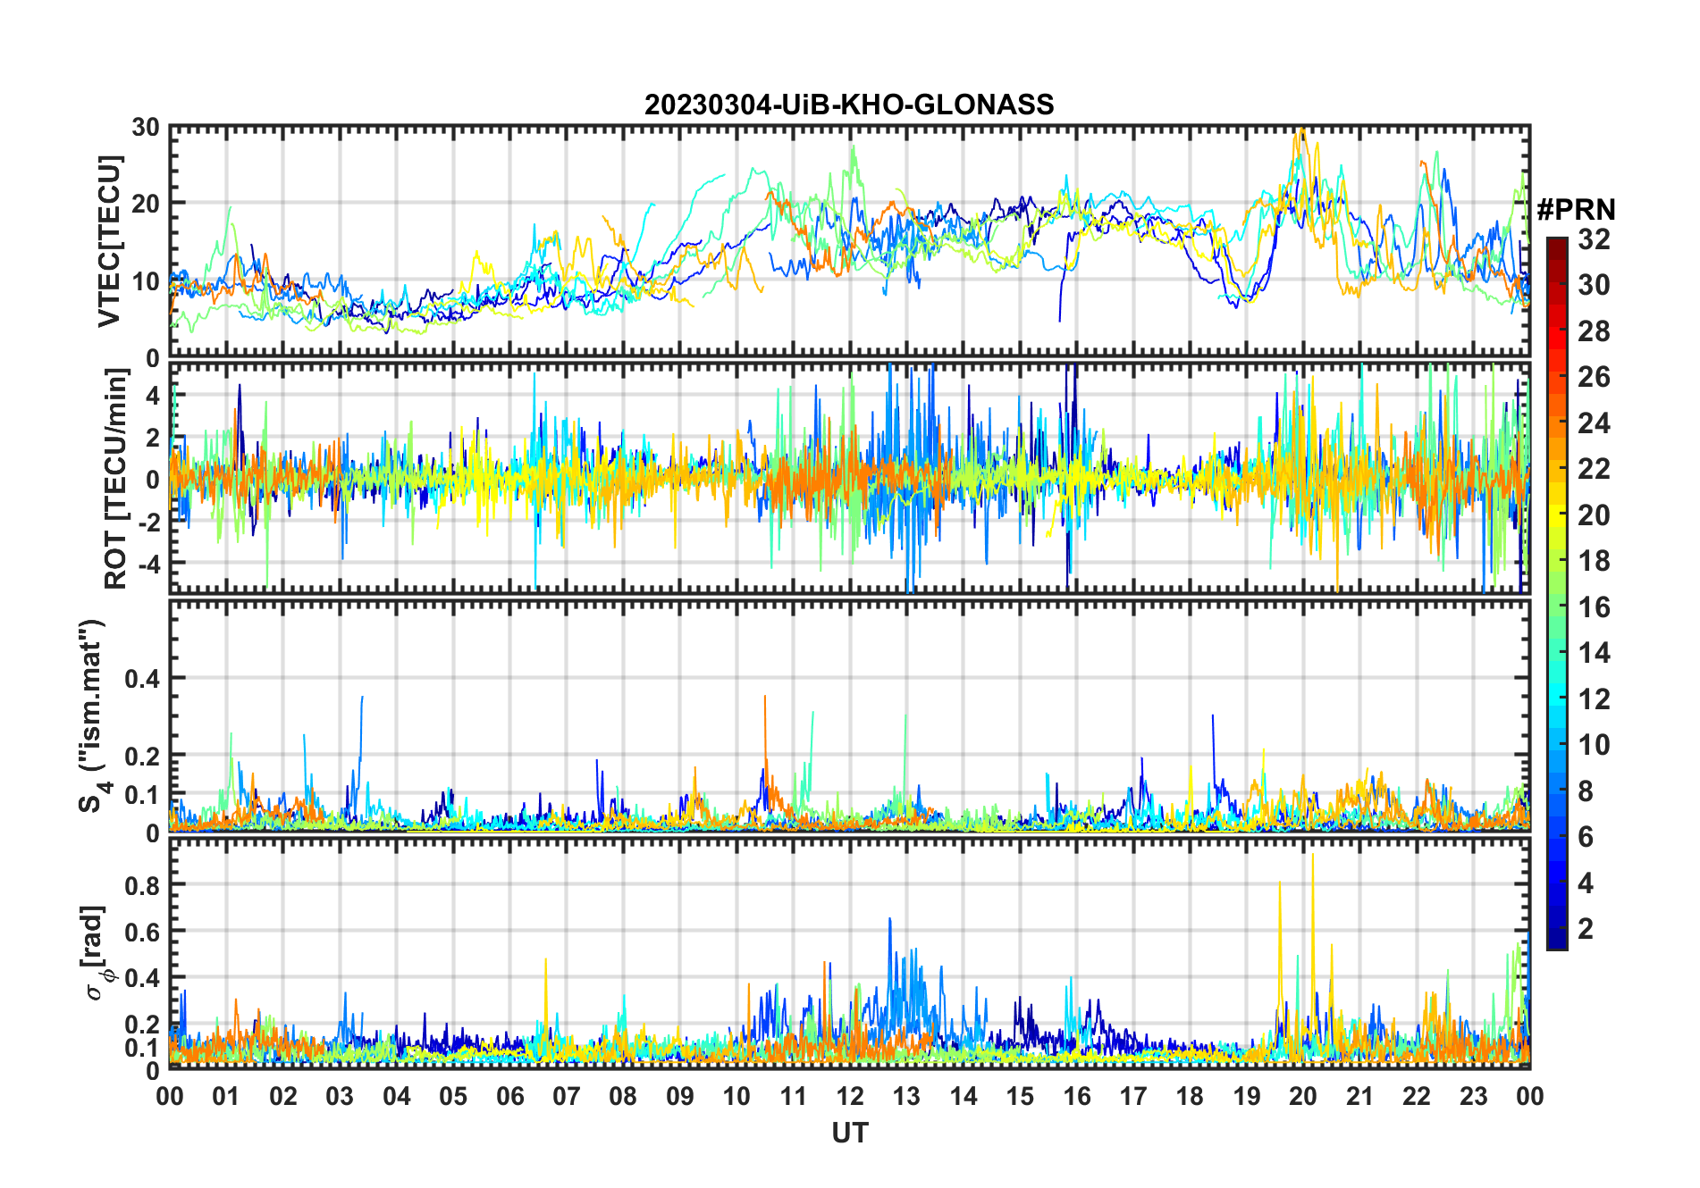Click the 2 tick on the ROT axis
The height and width of the screenshot is (1188, 1700).
pyautogui.click(x=154, y=438)
